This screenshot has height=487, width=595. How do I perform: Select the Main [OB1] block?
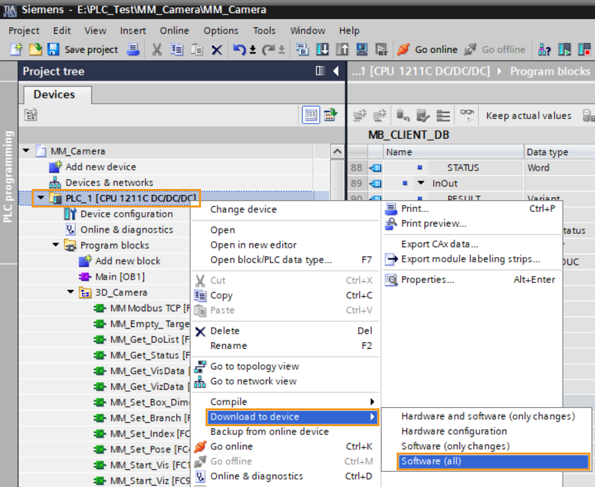[119, 276]
